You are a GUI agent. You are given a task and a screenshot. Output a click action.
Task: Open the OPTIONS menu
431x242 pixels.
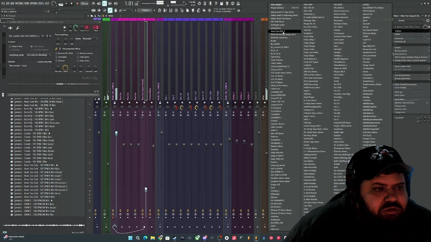[x=34, y=3]
